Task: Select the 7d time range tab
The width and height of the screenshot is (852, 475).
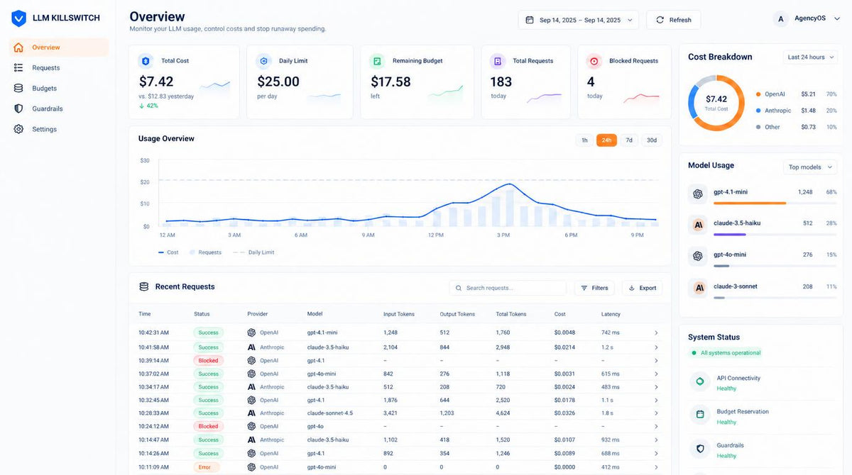Action: [629, 140]
